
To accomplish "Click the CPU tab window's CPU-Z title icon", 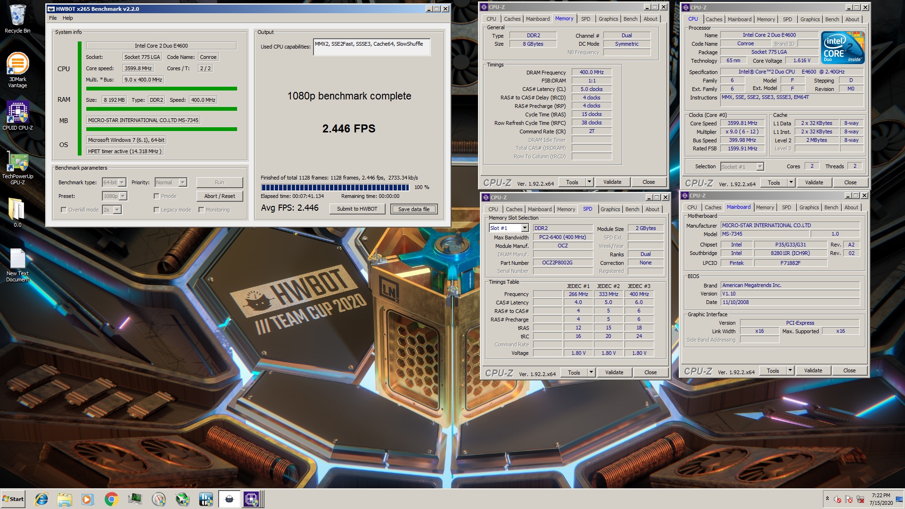I will coord(686,8).
